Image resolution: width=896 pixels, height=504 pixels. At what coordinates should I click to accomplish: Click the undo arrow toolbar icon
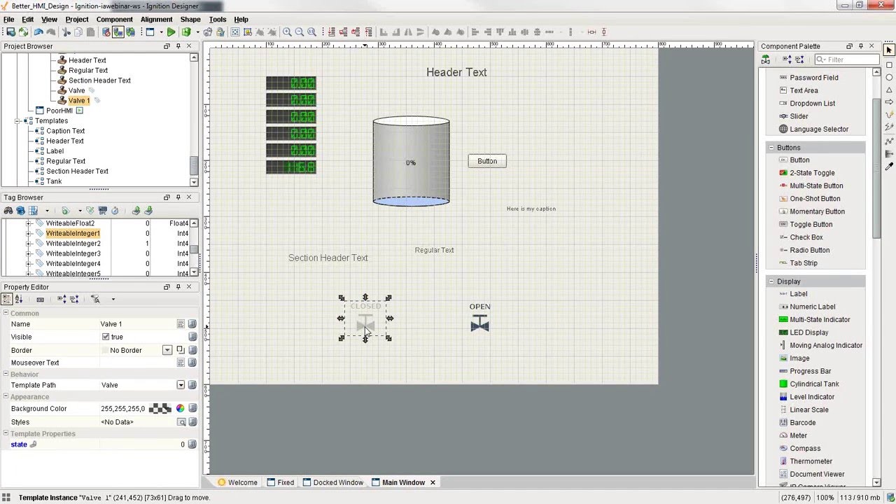[x=38, y=32]
